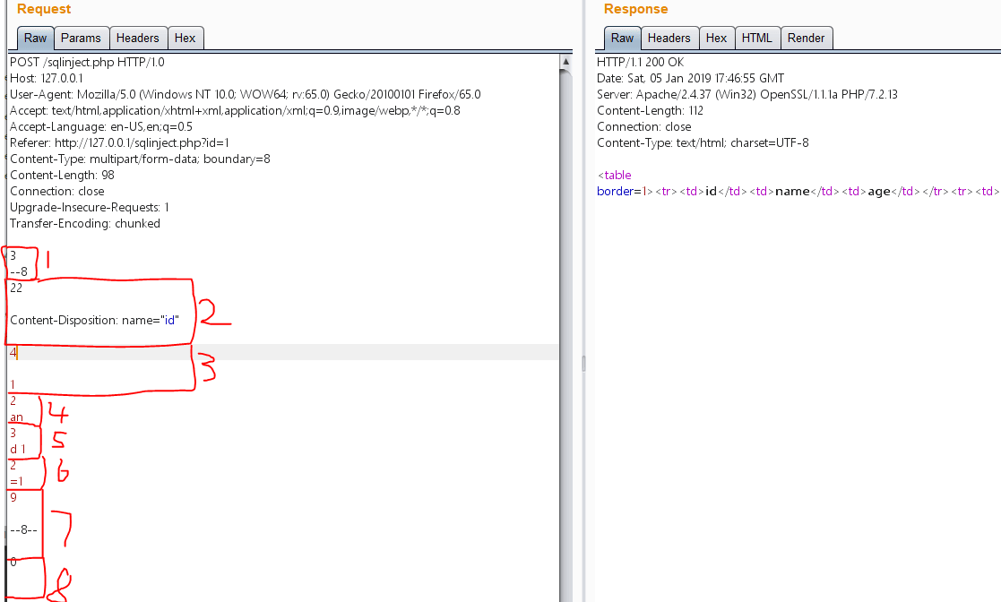Open the response Headers tab
Image resolution: width=1001 pixels, height=602 pixels.
tap(669, 38)
